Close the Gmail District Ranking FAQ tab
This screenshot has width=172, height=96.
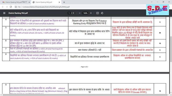pyautogui.click(x=29, y=2)
